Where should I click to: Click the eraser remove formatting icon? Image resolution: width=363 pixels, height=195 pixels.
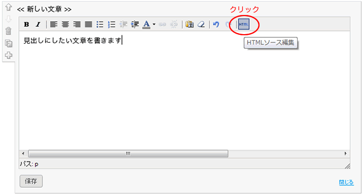201,24
